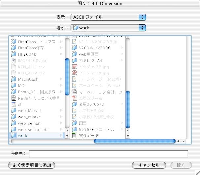Viewport: 200px width, 175px height.
Task: Select the 賞与データ file icon
Action: tap(74, 135)
